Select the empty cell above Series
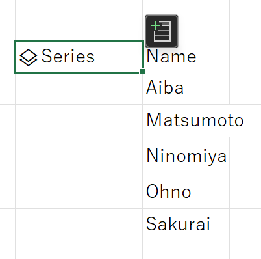 (x=79, y=21)
